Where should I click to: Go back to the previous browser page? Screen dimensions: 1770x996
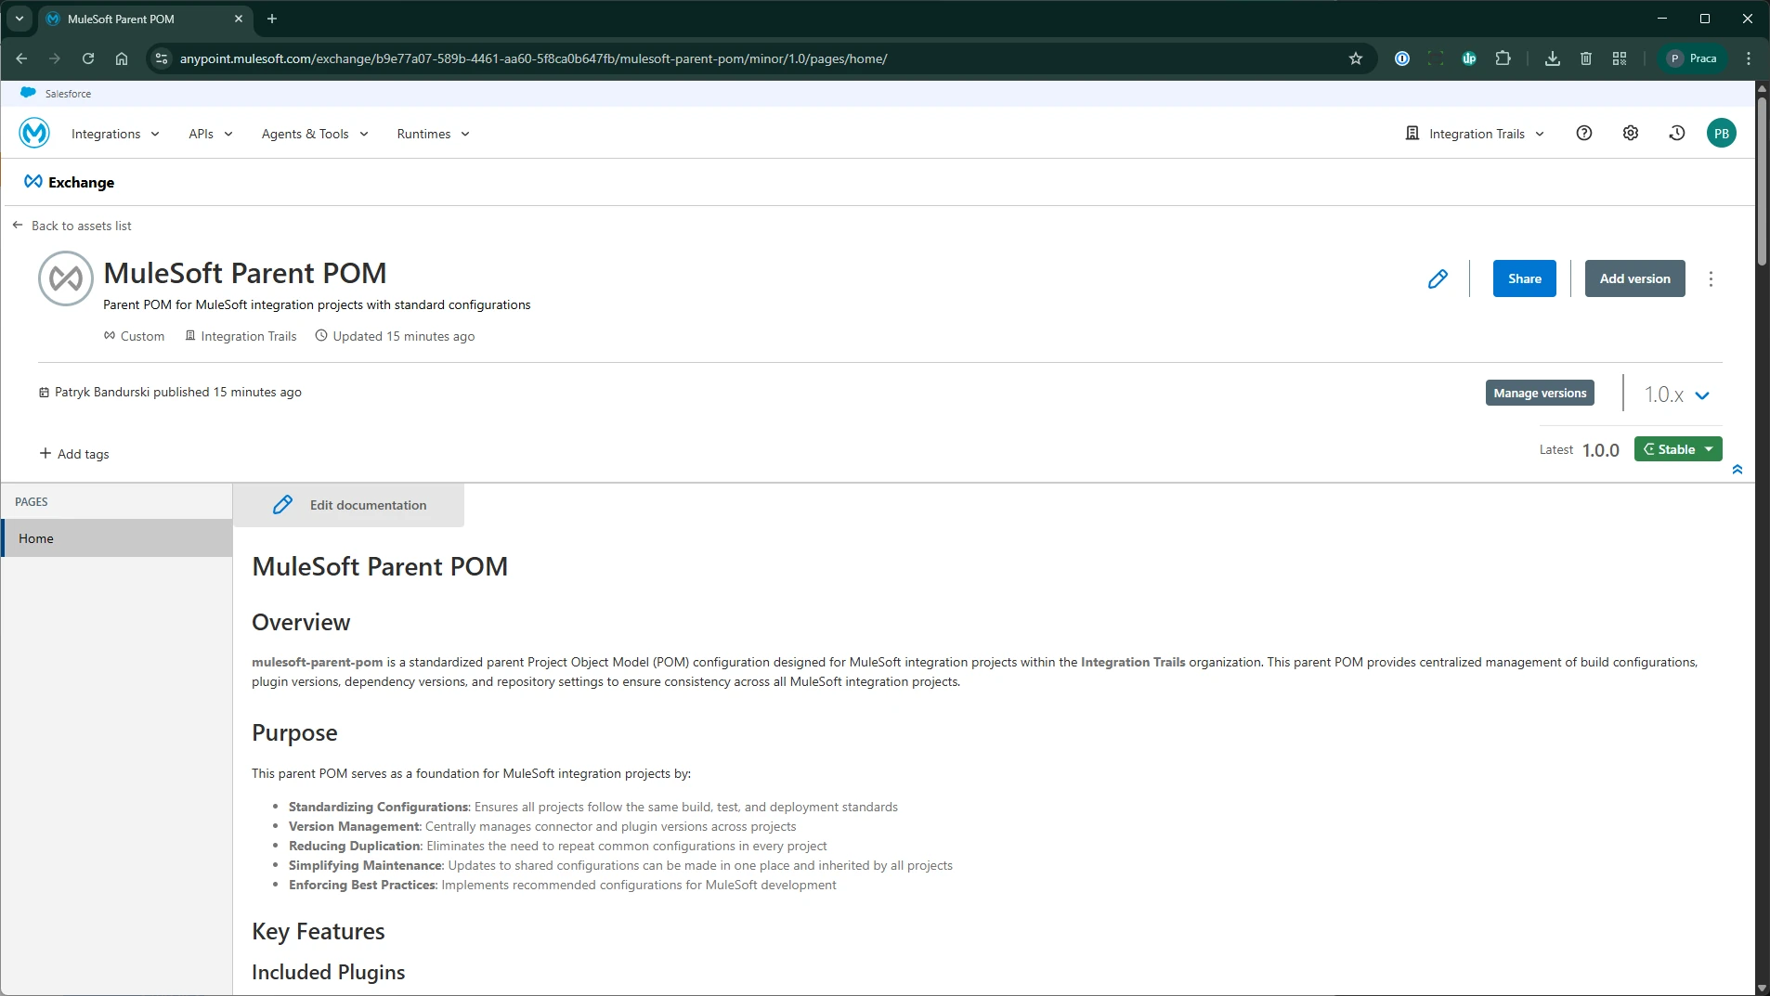click(x=21, y=58)
